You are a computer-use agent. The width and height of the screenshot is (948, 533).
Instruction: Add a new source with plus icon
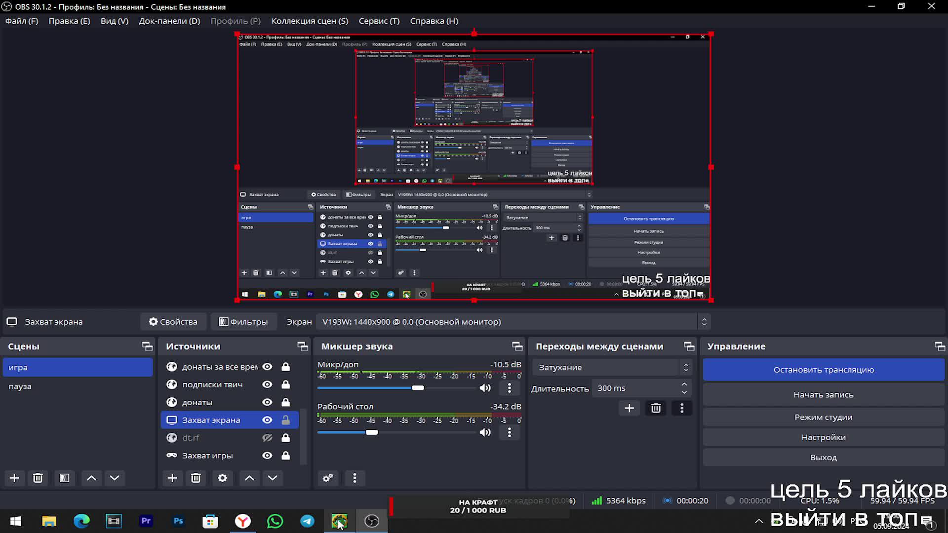[172, 478]
